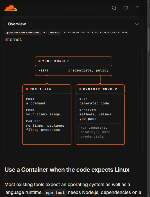Image resolution: width=150 pixels, height=197 pixels.
Task: Open the hamburger menu icon
Action: click(x=138, y=8)
